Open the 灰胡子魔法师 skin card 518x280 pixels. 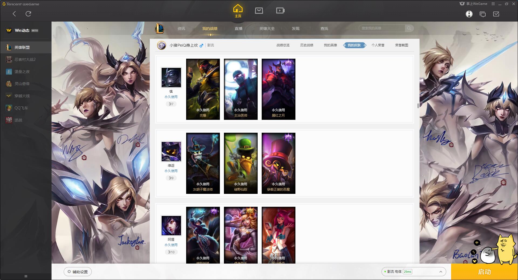(203, 163)
